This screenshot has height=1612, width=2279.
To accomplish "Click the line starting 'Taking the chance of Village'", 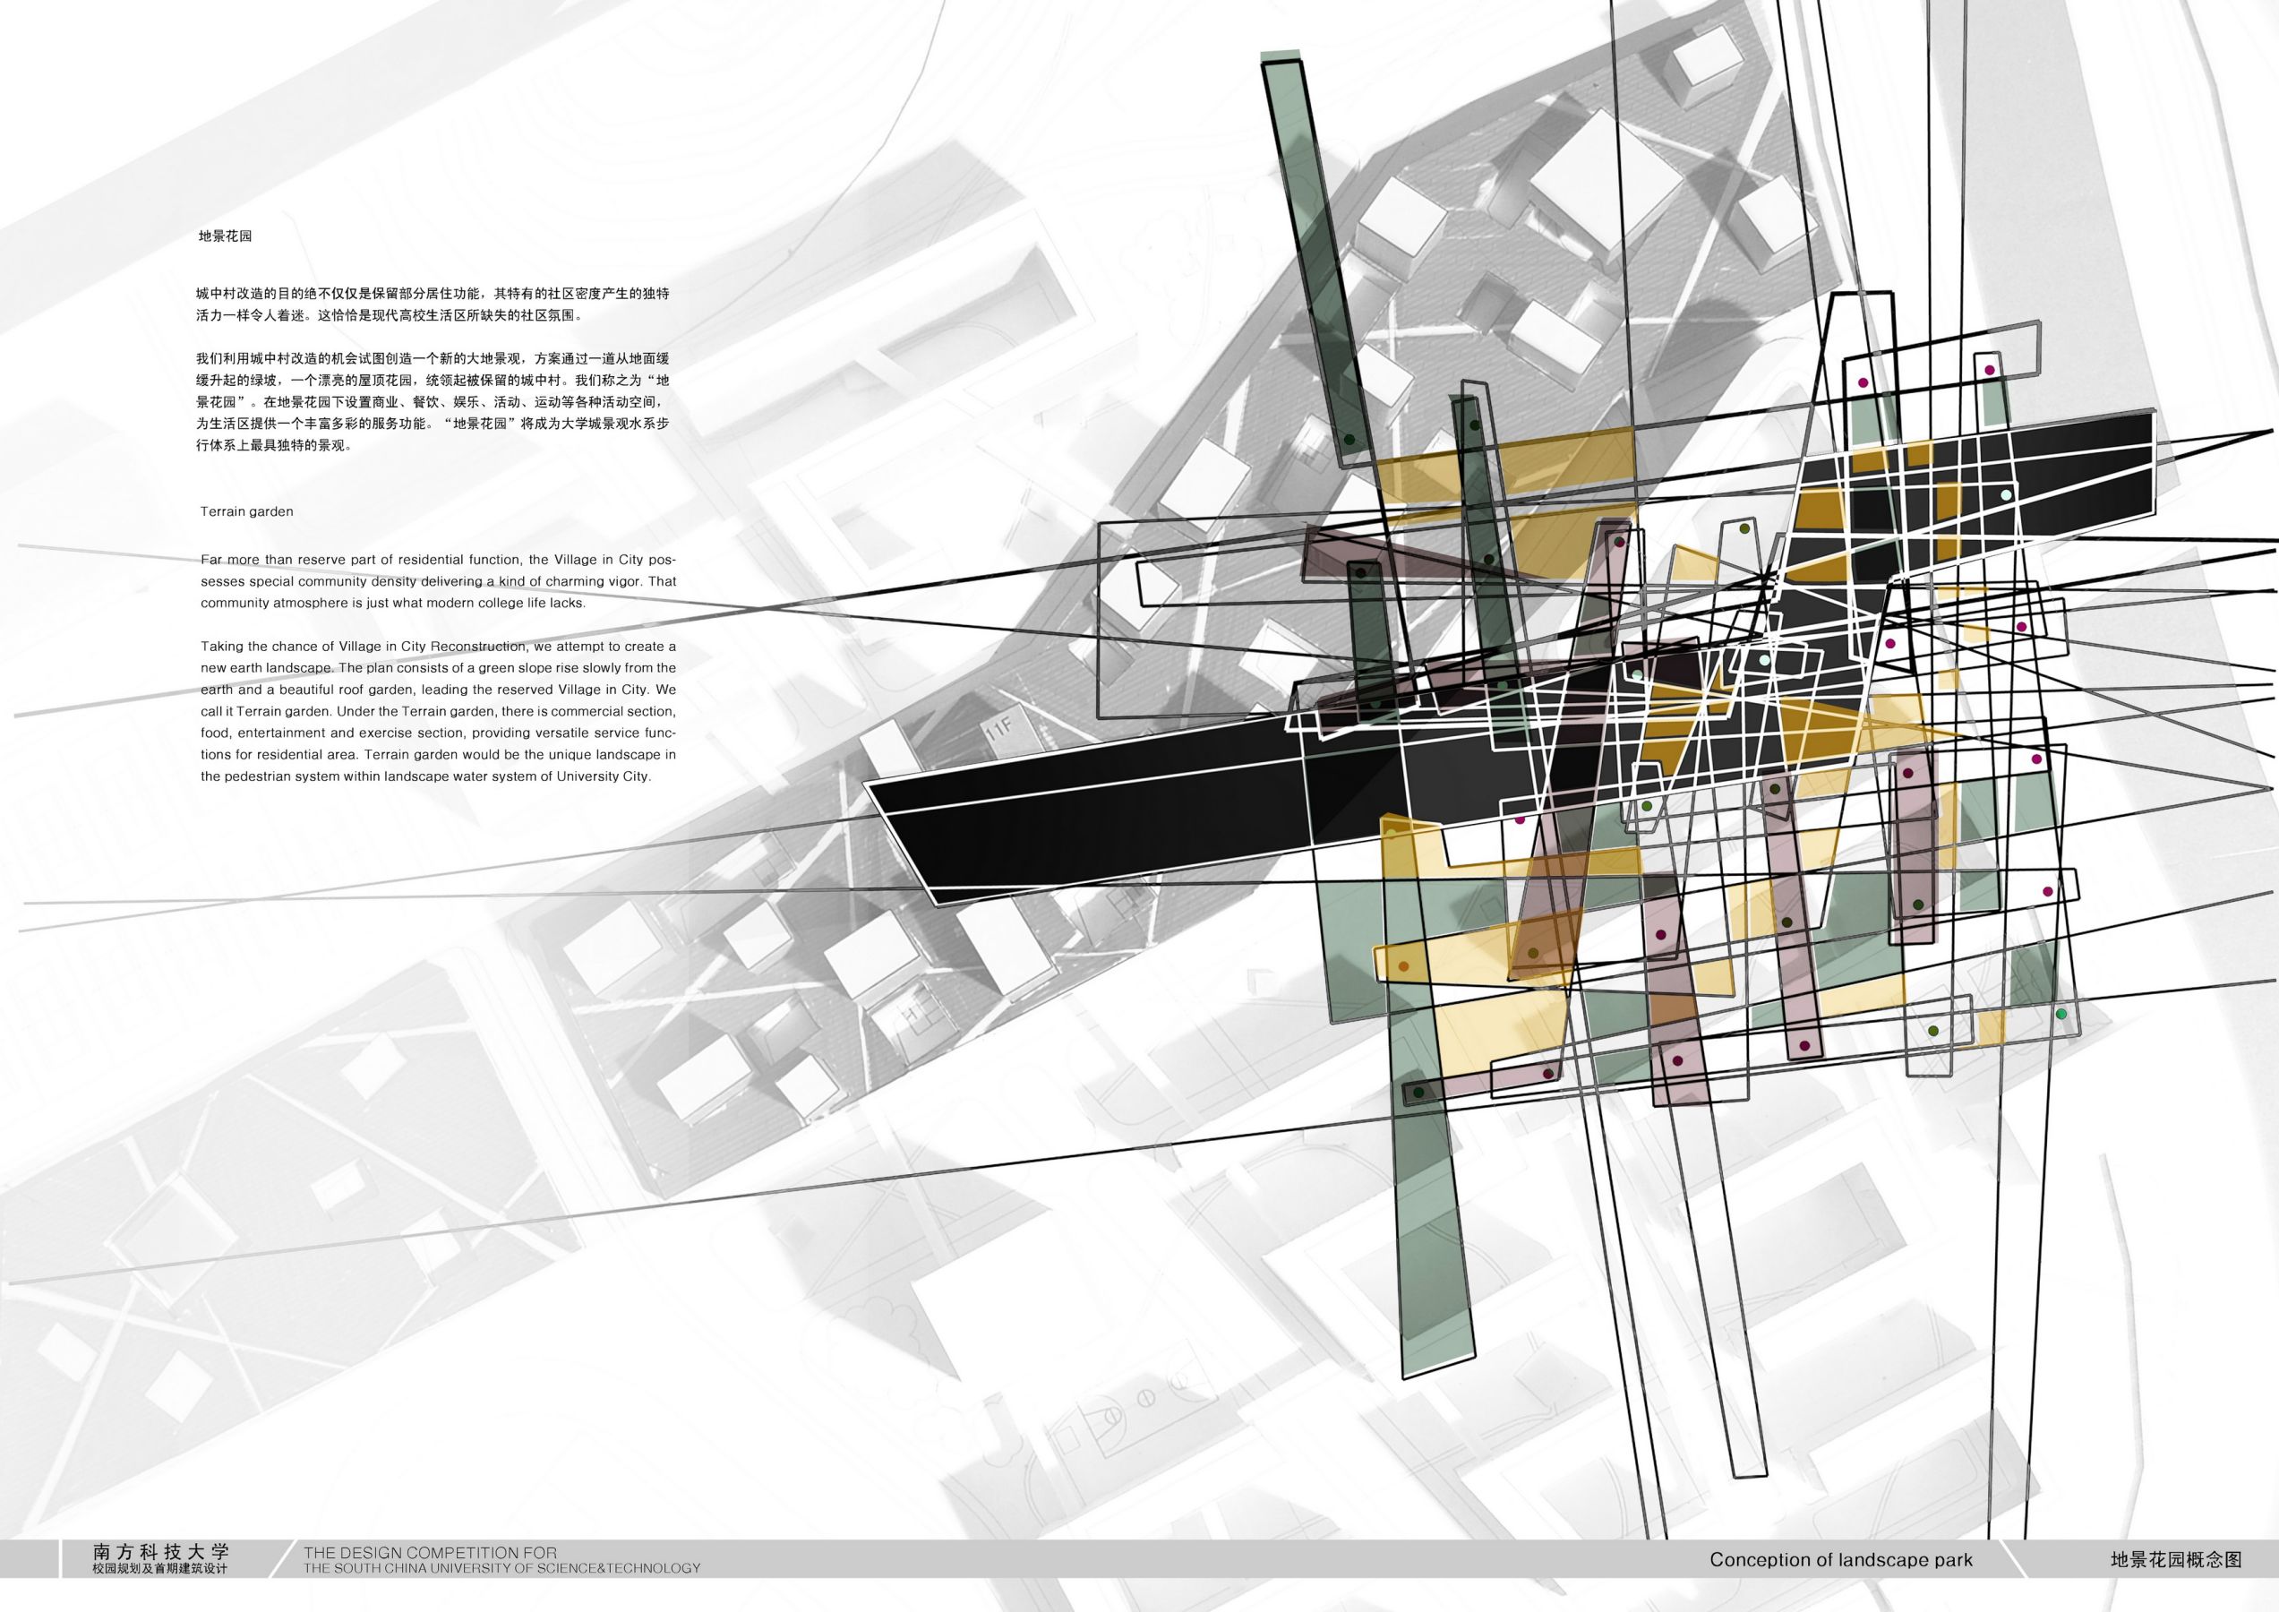I will [x=438, y=647].
